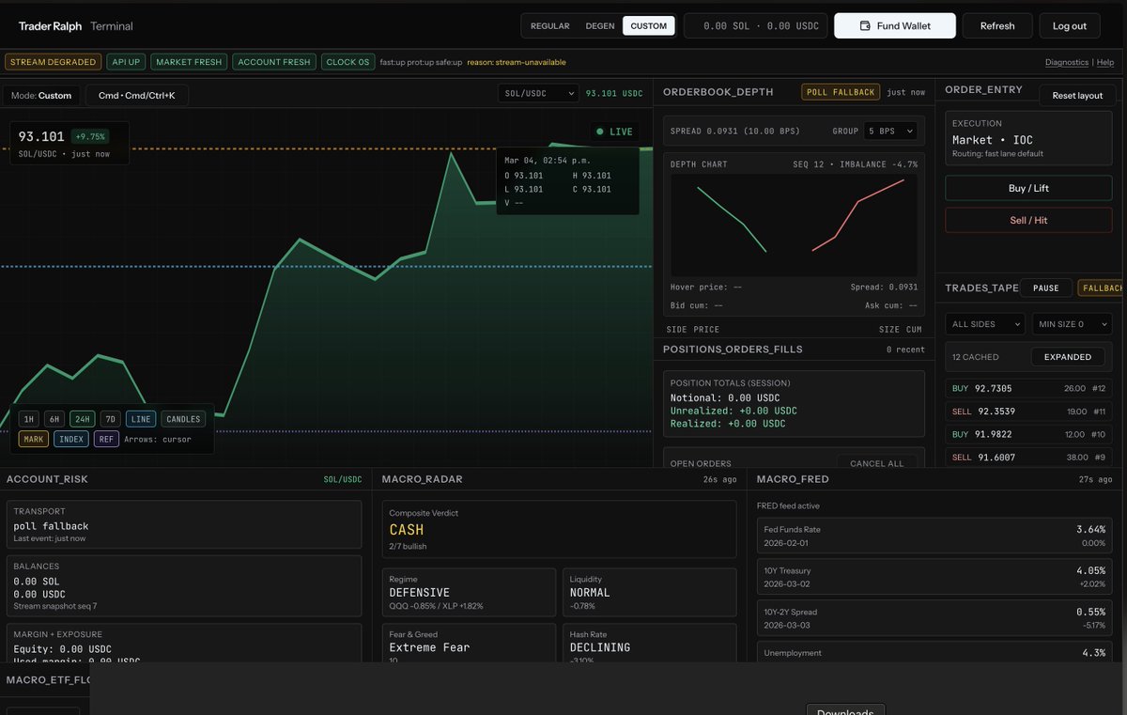Image resolution: width=1127 pixels, height=715 pixels.
Task: Click the Regime DEFENSIVE card
Action: [469, 592]
